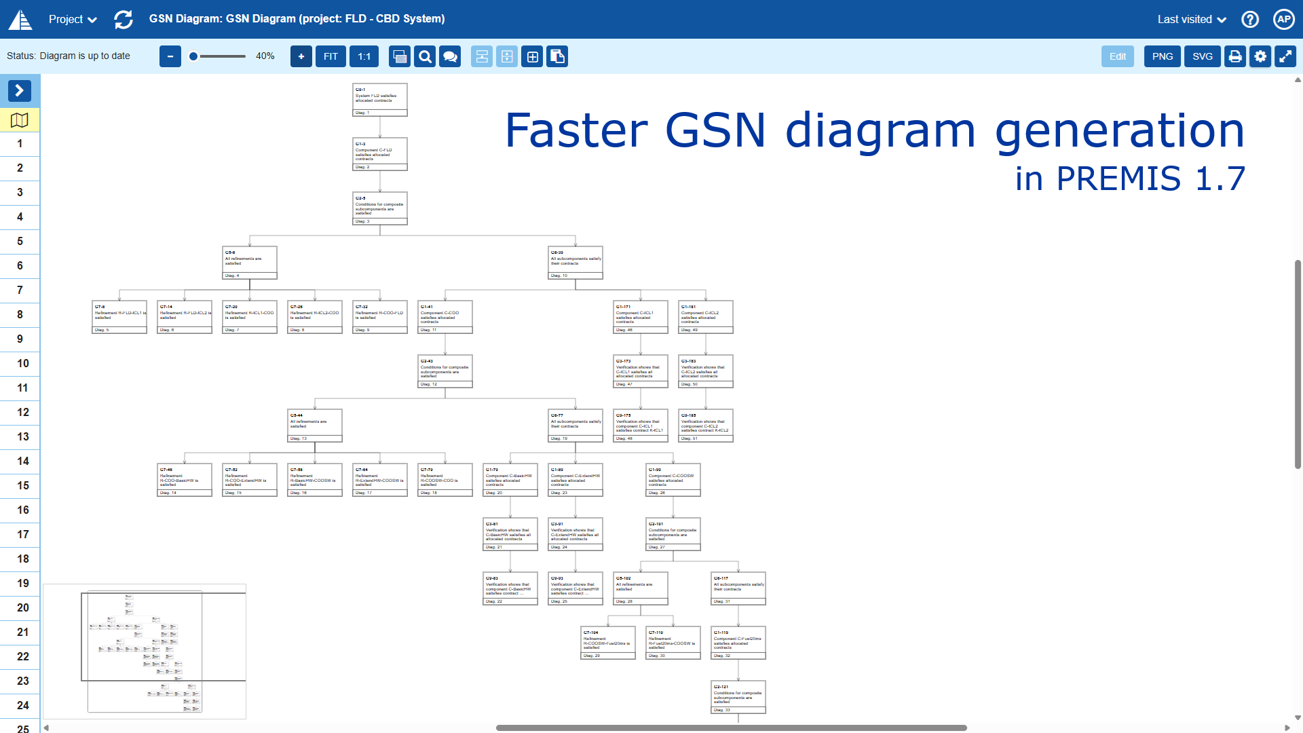Open settings gear icon
This screenshot has height=733, width=1303.
1260,56
